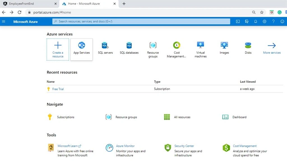The height and width of the screenshot is (161, 287).
Task: Click the Microsoft Learn book icon
Action: (51, 148)
